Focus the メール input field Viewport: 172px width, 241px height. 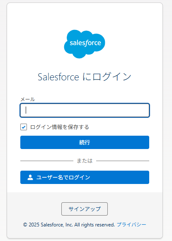(85, 110)
